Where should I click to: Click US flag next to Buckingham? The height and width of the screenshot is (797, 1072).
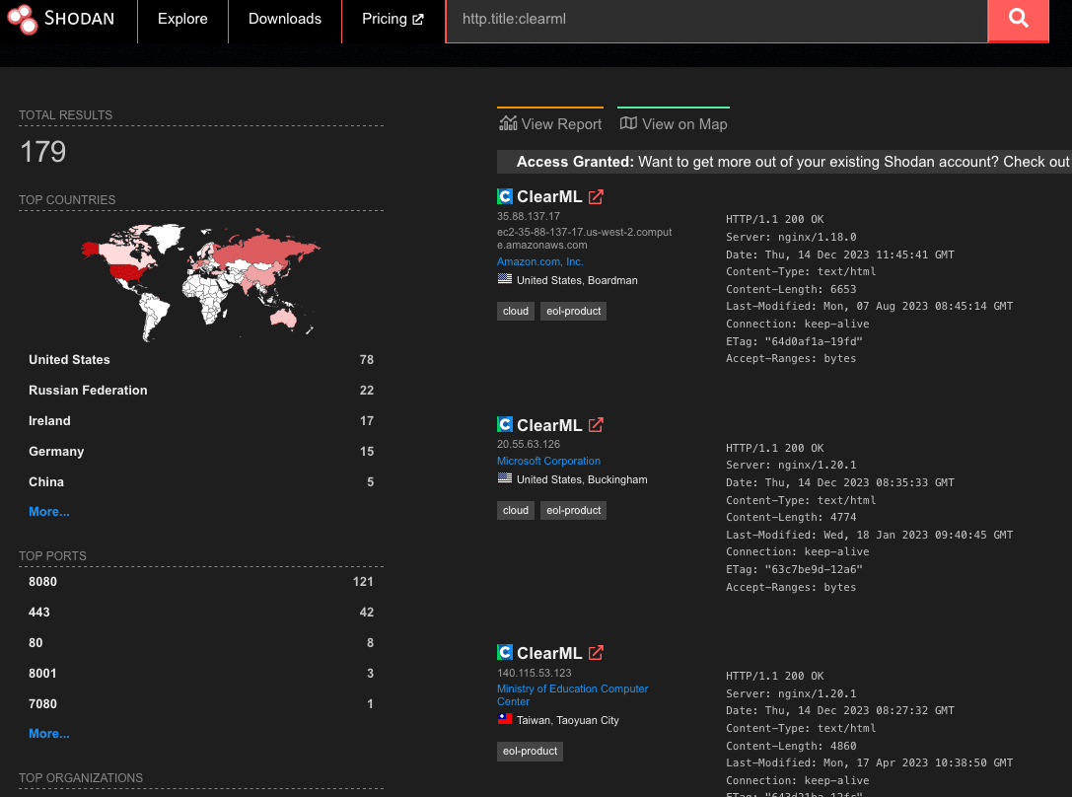tap(505, 478)
